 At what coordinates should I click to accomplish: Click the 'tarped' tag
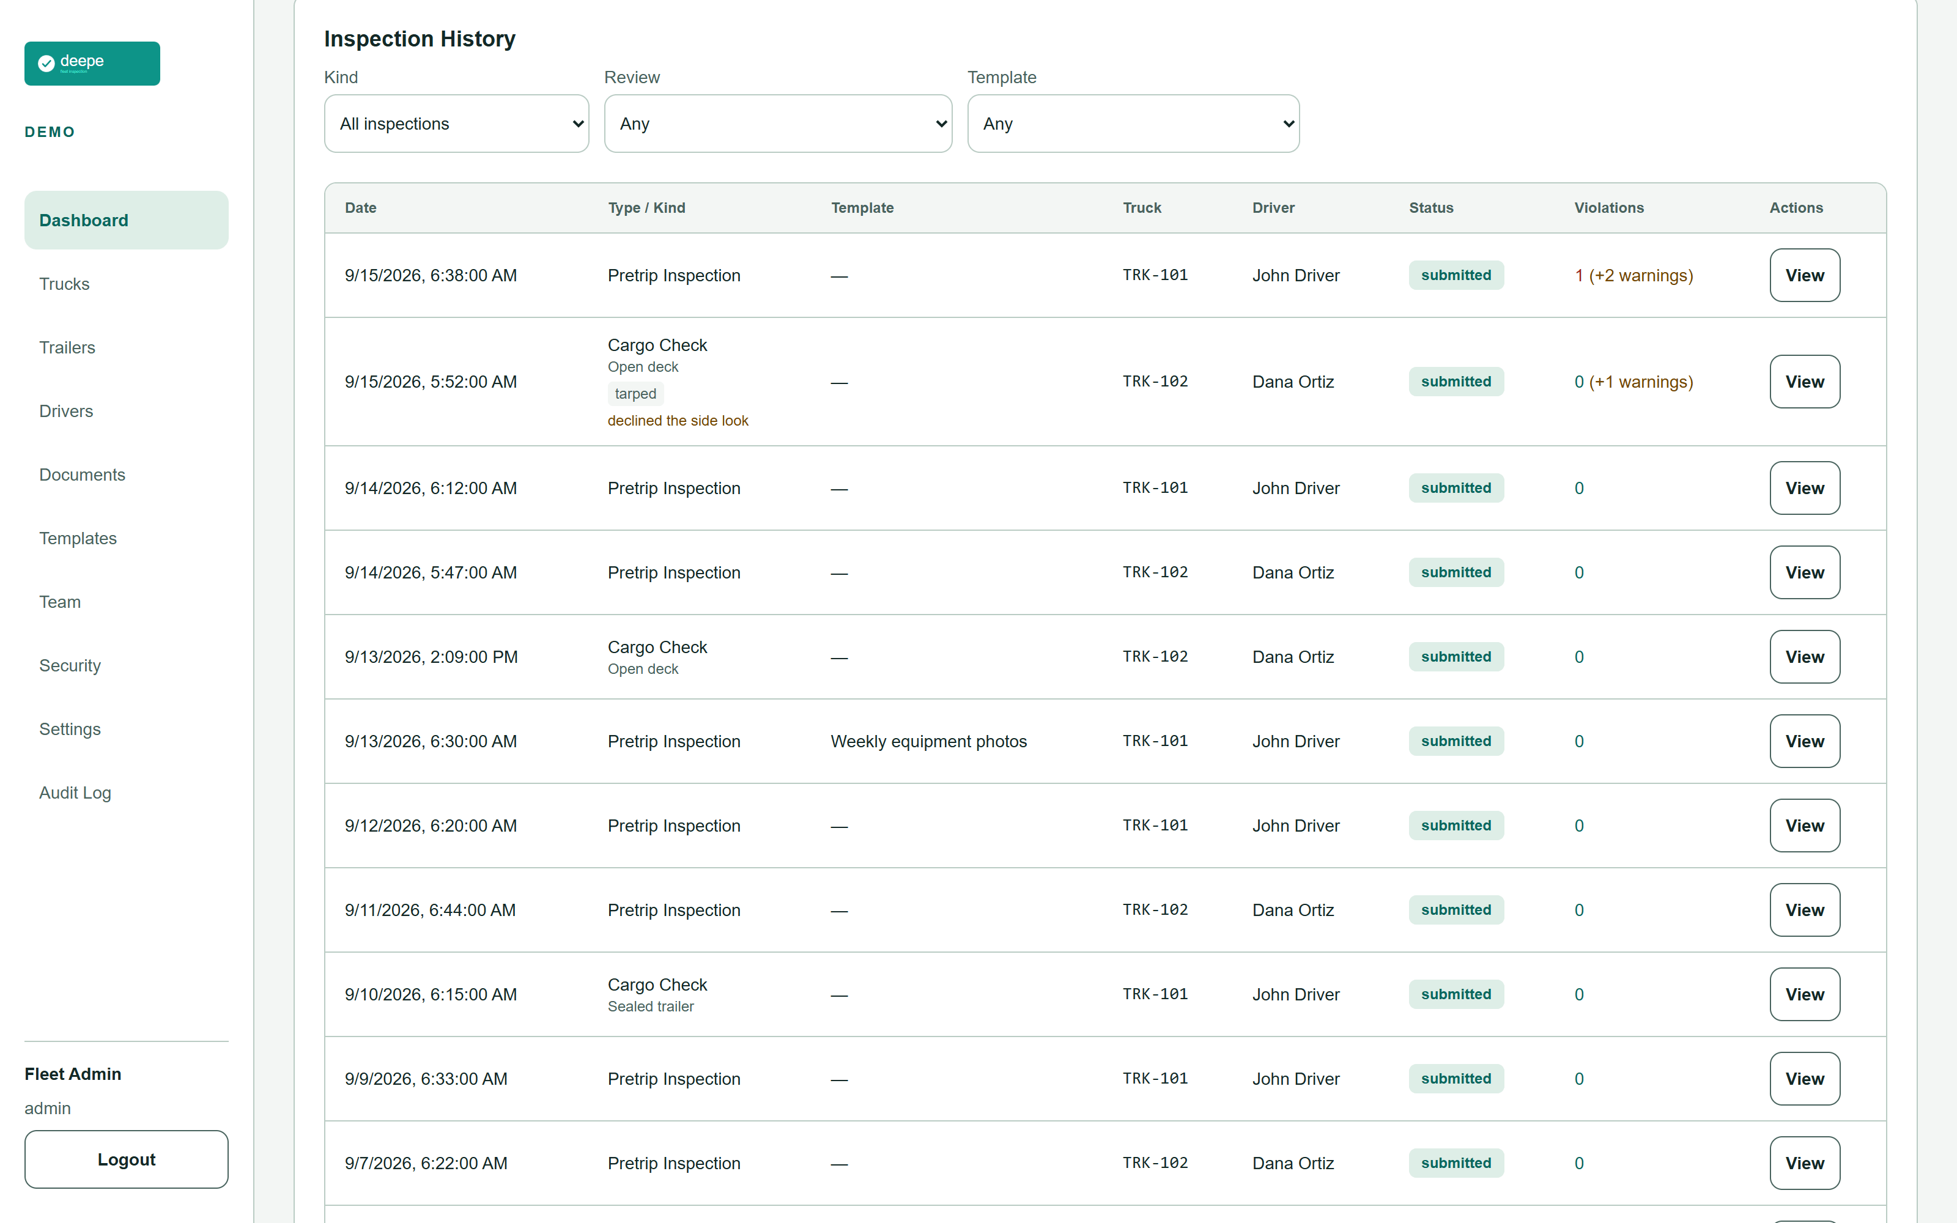click(635, 394)
